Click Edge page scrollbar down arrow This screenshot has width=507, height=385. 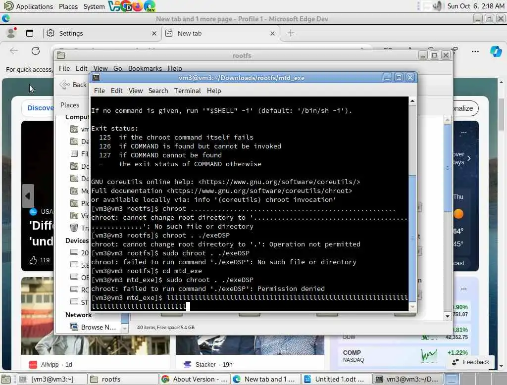click(501, 366)
